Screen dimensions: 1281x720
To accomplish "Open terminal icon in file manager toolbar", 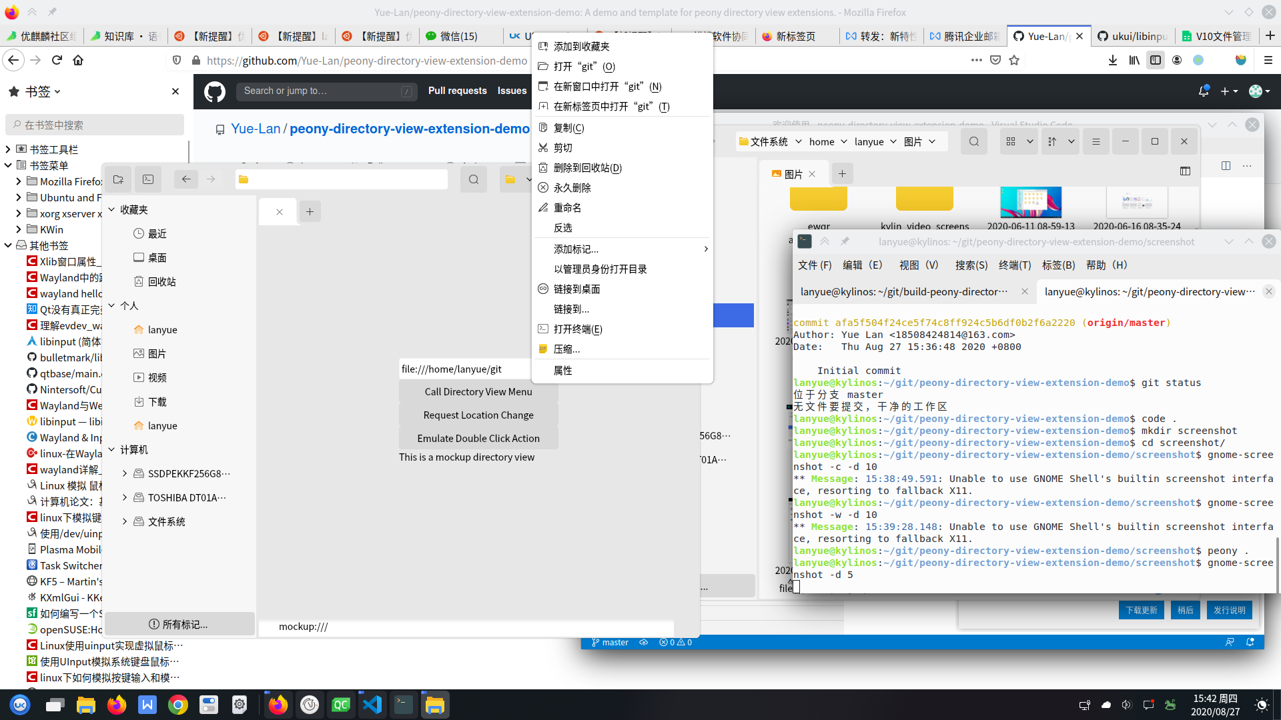I will [x=148, y=179].
